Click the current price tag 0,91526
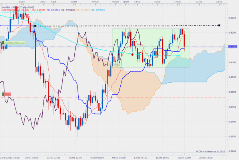Image resolution: width=239 pixels, height=160 pixels. (x=233, y=46)
